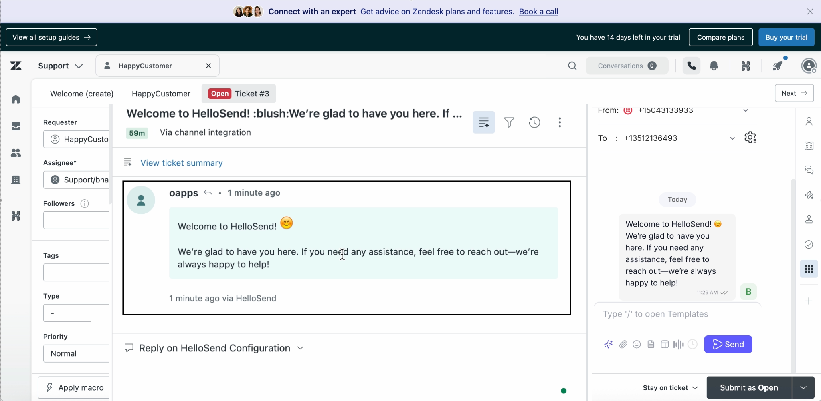Open the Conversations counter button
The image size is (821, 401).
coord(627,66)
